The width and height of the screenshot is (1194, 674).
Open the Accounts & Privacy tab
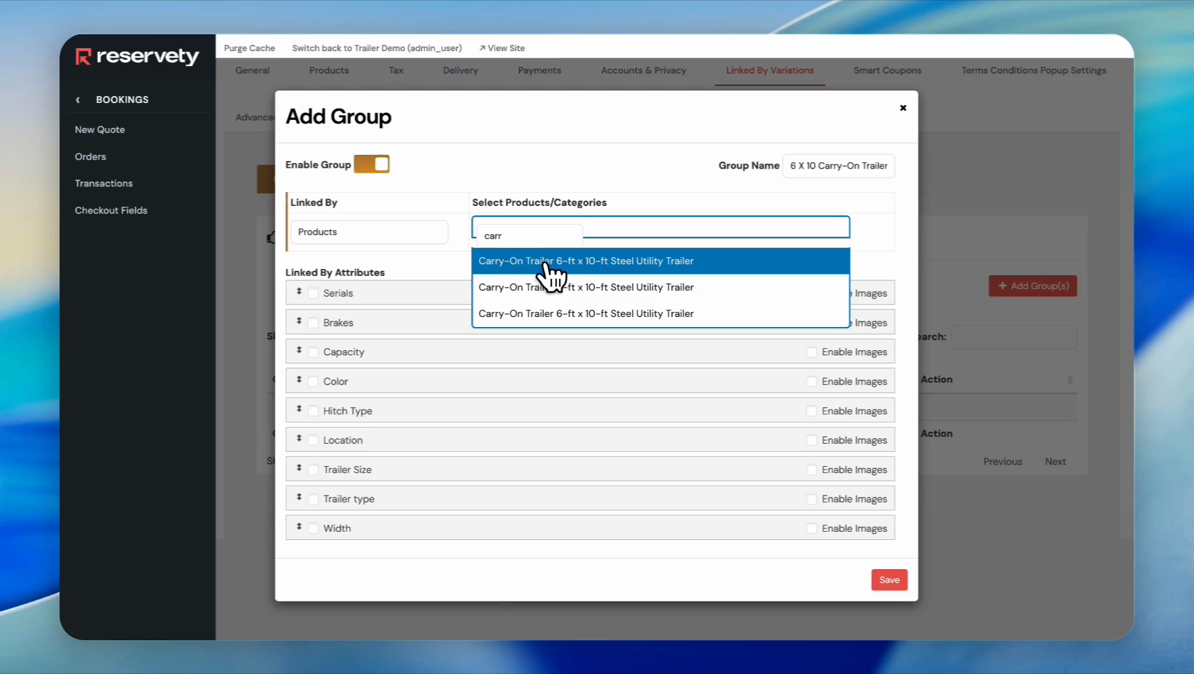[x=644, y=71]
